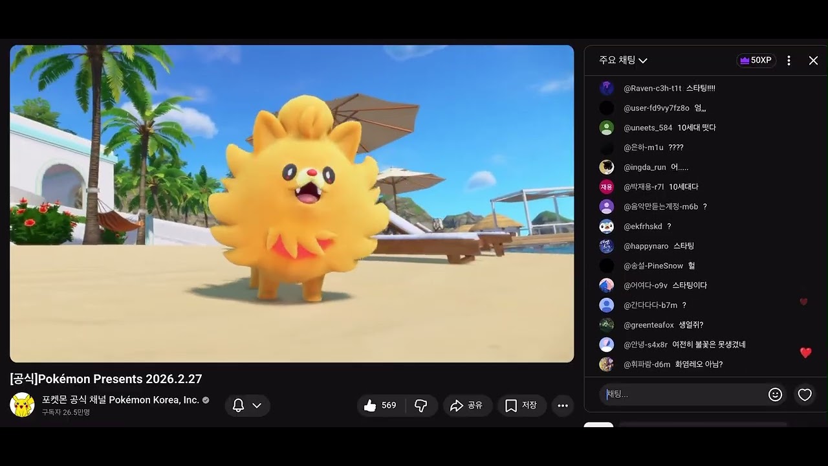This screenshot has width=828, height=466.
Task: Click the blue avatar of @간다다다-b7m
Action: pos(606,305)
